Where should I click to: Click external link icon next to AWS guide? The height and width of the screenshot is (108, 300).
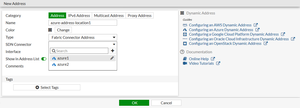[x=255, y=25]
